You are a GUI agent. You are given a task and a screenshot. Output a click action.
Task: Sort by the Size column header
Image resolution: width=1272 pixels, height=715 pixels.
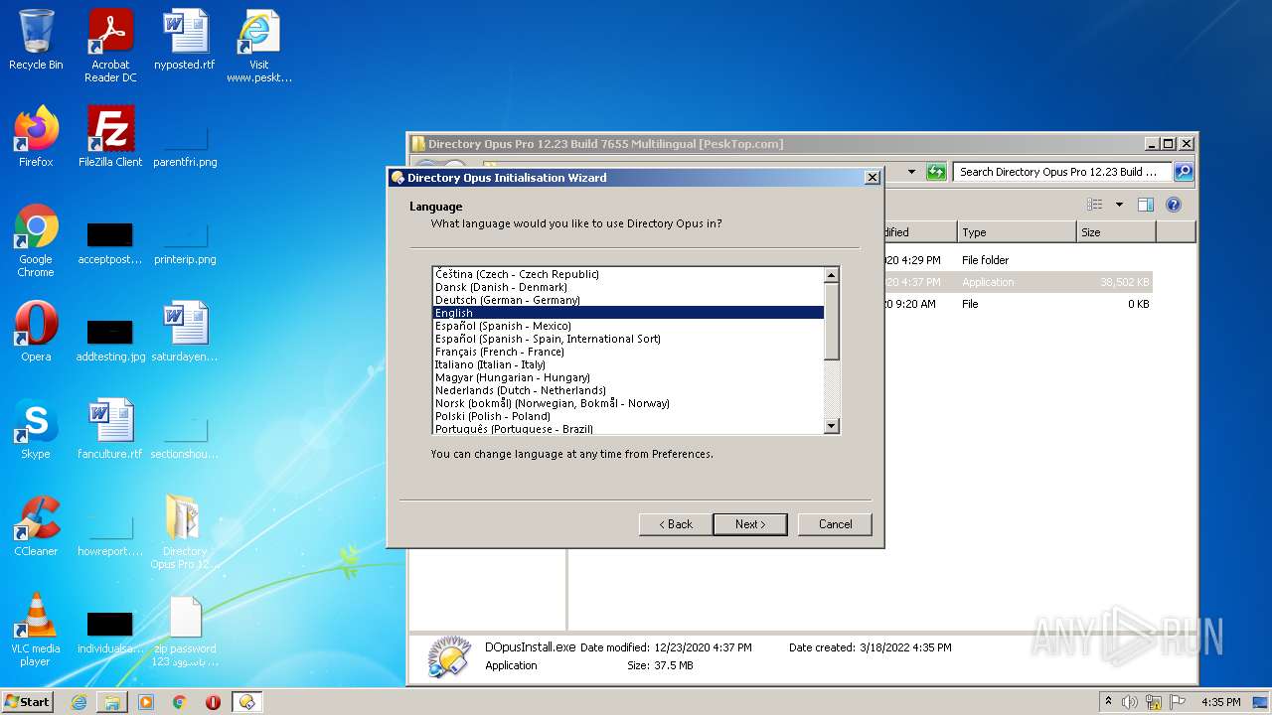pyautogui.click(x=1116, y=232)
